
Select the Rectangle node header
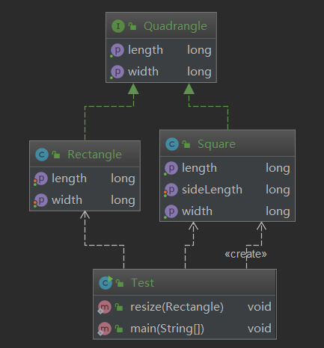(x=85, y=154)
